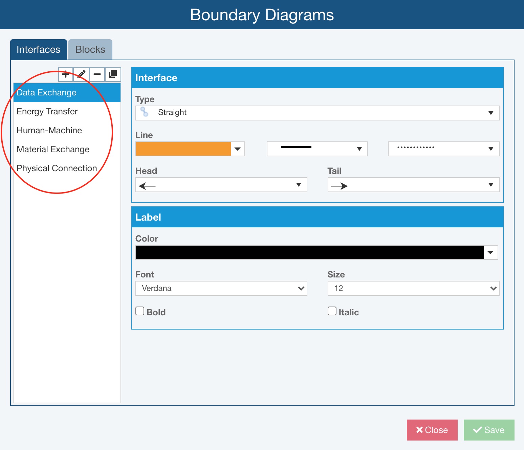Viewport: 524px width, 450px height.
Task: Click the black label color swatch
Action: [x=310, y=252]
